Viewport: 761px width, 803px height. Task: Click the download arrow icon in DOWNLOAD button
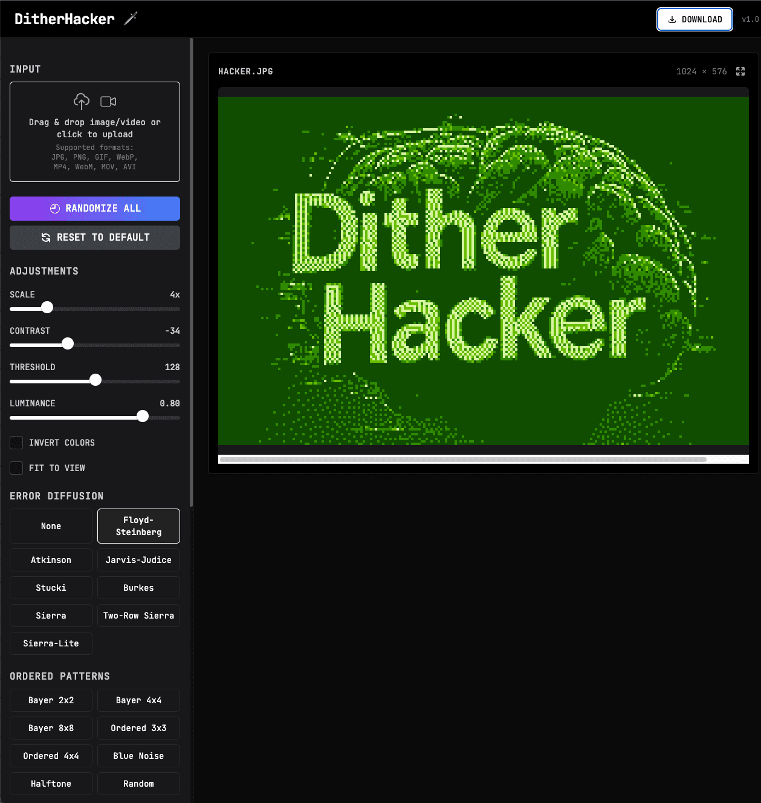(x=671, y=19)
